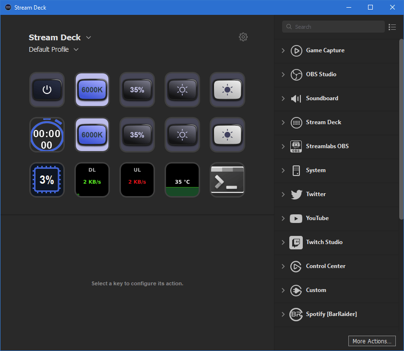Image resolution: width=404 pixels, height=351 pixels.
Task: Open the Default Profile dropdown
Action: click(x=76, y=49)
